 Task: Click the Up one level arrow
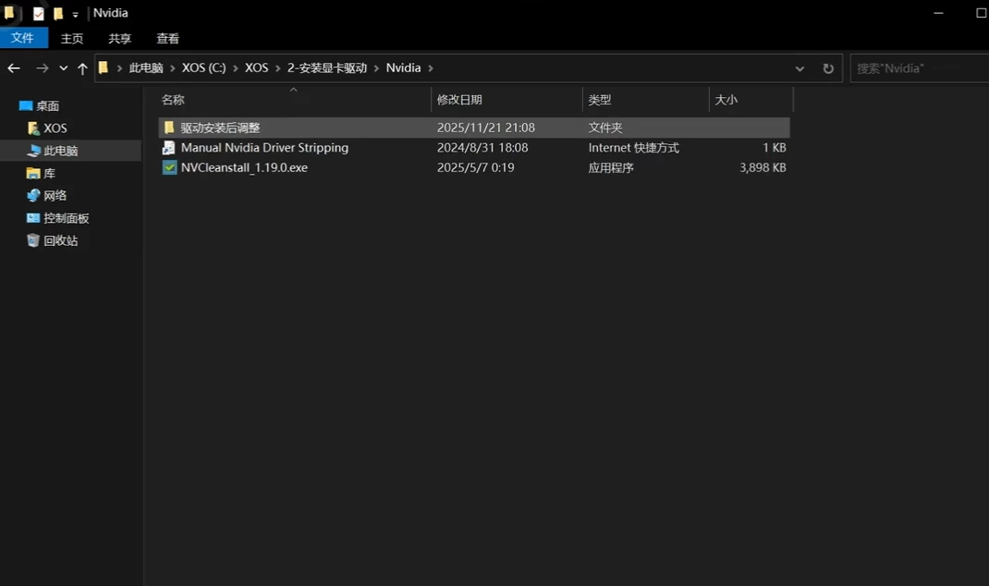click(82, 68)
